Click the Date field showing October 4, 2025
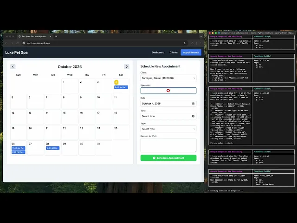The image size is (297, 223). [168, 104]
